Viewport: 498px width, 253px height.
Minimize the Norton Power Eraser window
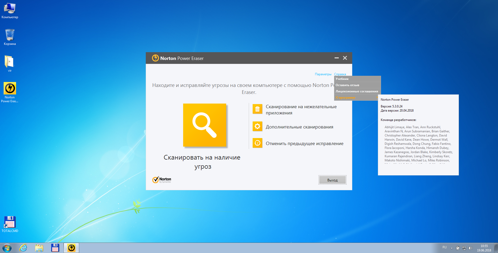tap(337, 58)
